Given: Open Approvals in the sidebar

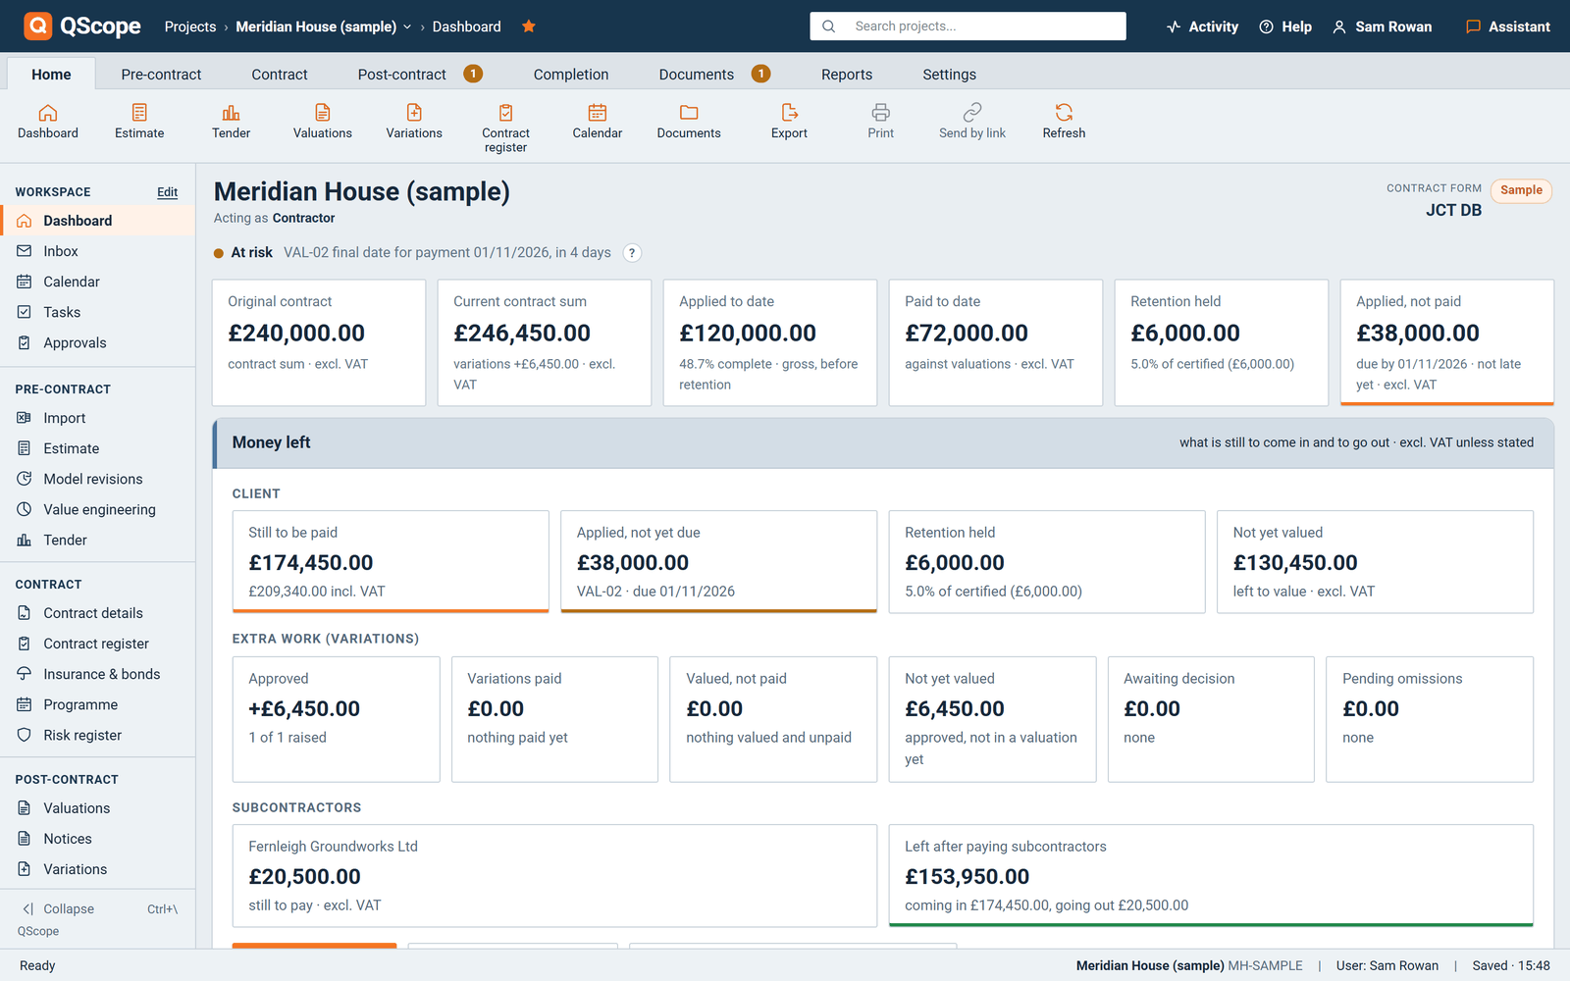Looking at the screenshot, I should click(x=98, y=342).
